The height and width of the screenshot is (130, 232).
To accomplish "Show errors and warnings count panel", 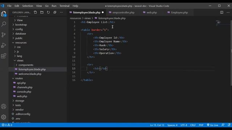I will pyautogui.click(x=7, y=125).
